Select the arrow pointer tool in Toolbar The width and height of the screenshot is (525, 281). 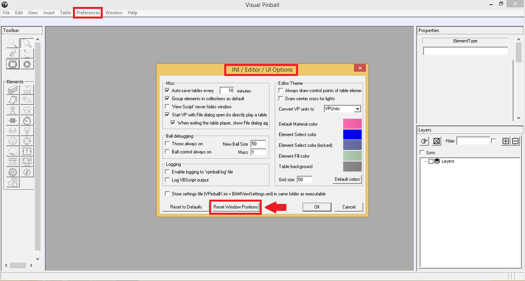pos(27,43)
